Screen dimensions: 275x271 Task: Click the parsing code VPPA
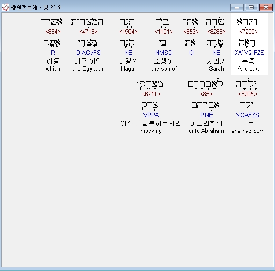[151, 115]
